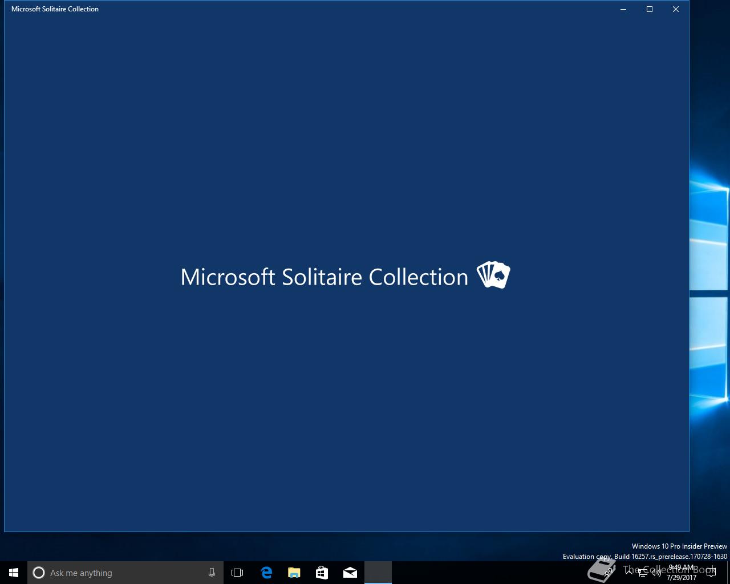Open Microsoft Store from taskbar
Screen dimensions: 730x584
[x=322, y=573]
